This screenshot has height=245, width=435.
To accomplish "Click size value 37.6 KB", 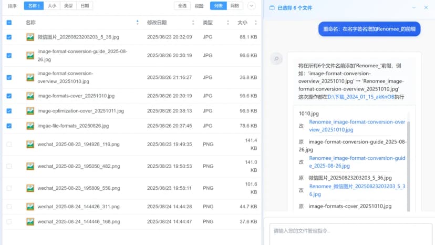I will point(248,222).
